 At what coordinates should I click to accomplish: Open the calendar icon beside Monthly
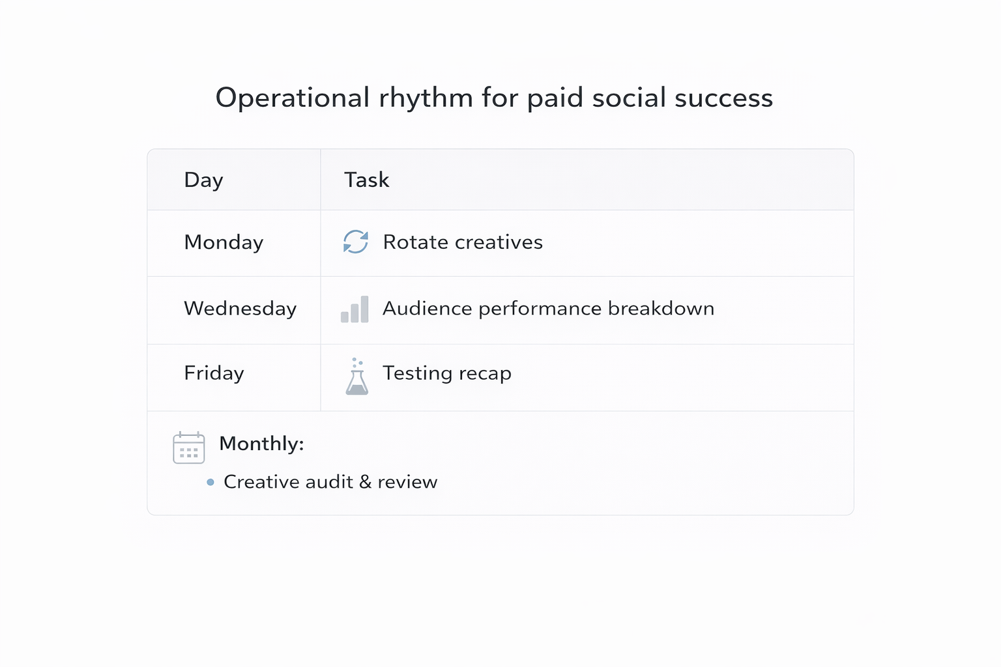(x=188, y=447)
